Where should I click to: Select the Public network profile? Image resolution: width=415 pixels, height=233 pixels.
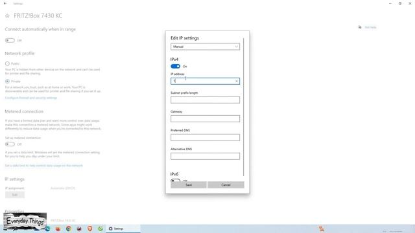[7, 63]
